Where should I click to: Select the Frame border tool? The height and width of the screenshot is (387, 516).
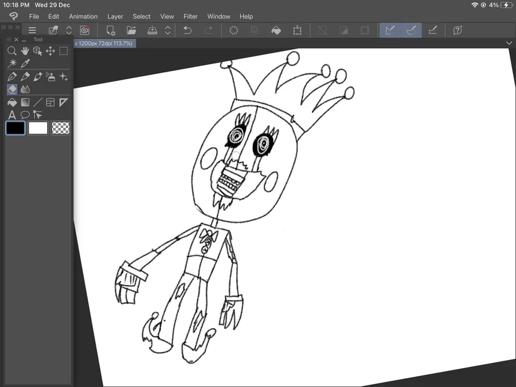(x=50, y=103)
